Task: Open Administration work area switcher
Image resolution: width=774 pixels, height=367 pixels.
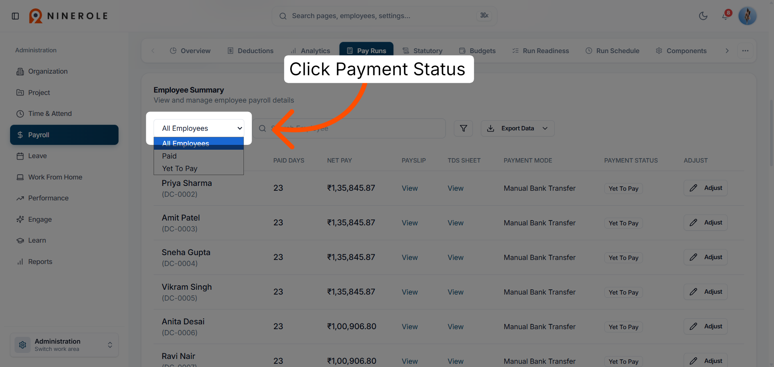Action: (64, 345)
